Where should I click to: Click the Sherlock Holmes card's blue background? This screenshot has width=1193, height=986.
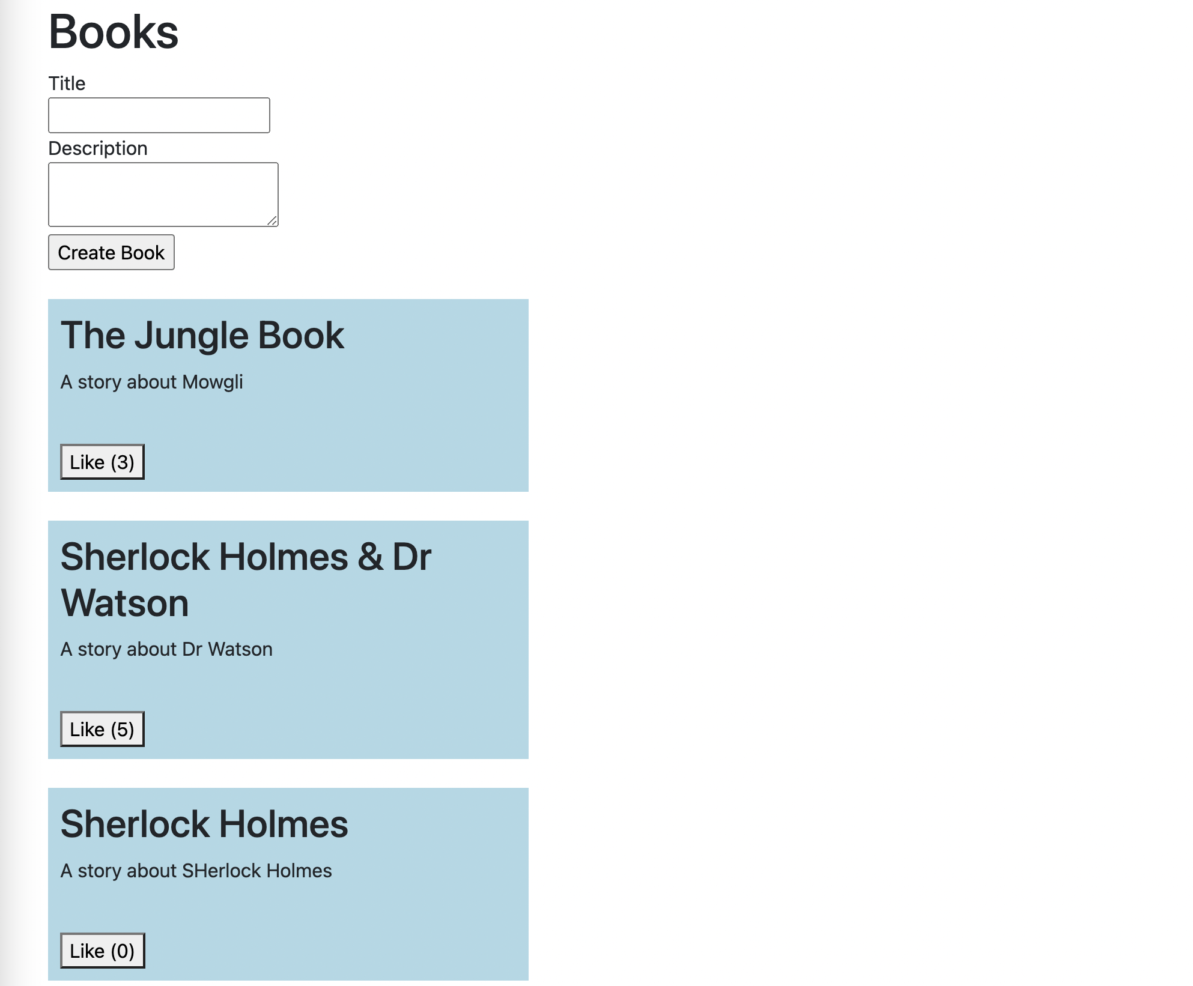[x=420, y=919]
